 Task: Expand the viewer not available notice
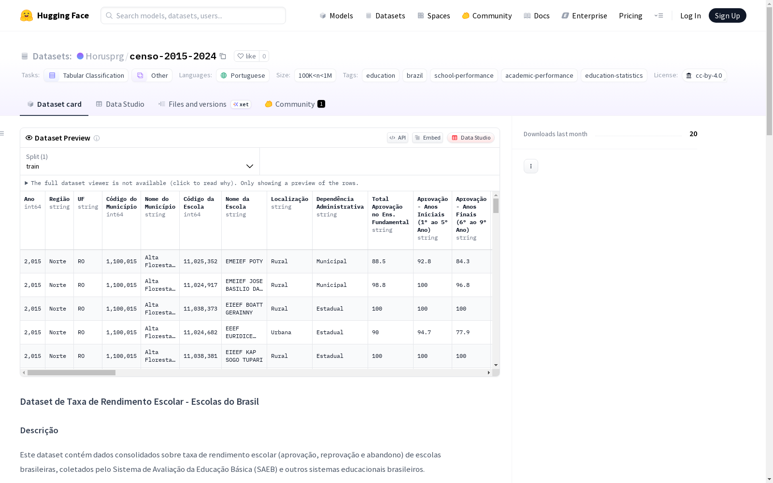point(192,183)
